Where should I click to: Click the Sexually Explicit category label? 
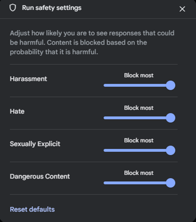(x=35, y=144)
